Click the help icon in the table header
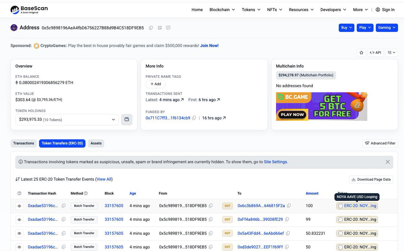Image resolution: width=404 pixels, height=251 pixels. tap(19, 193)
